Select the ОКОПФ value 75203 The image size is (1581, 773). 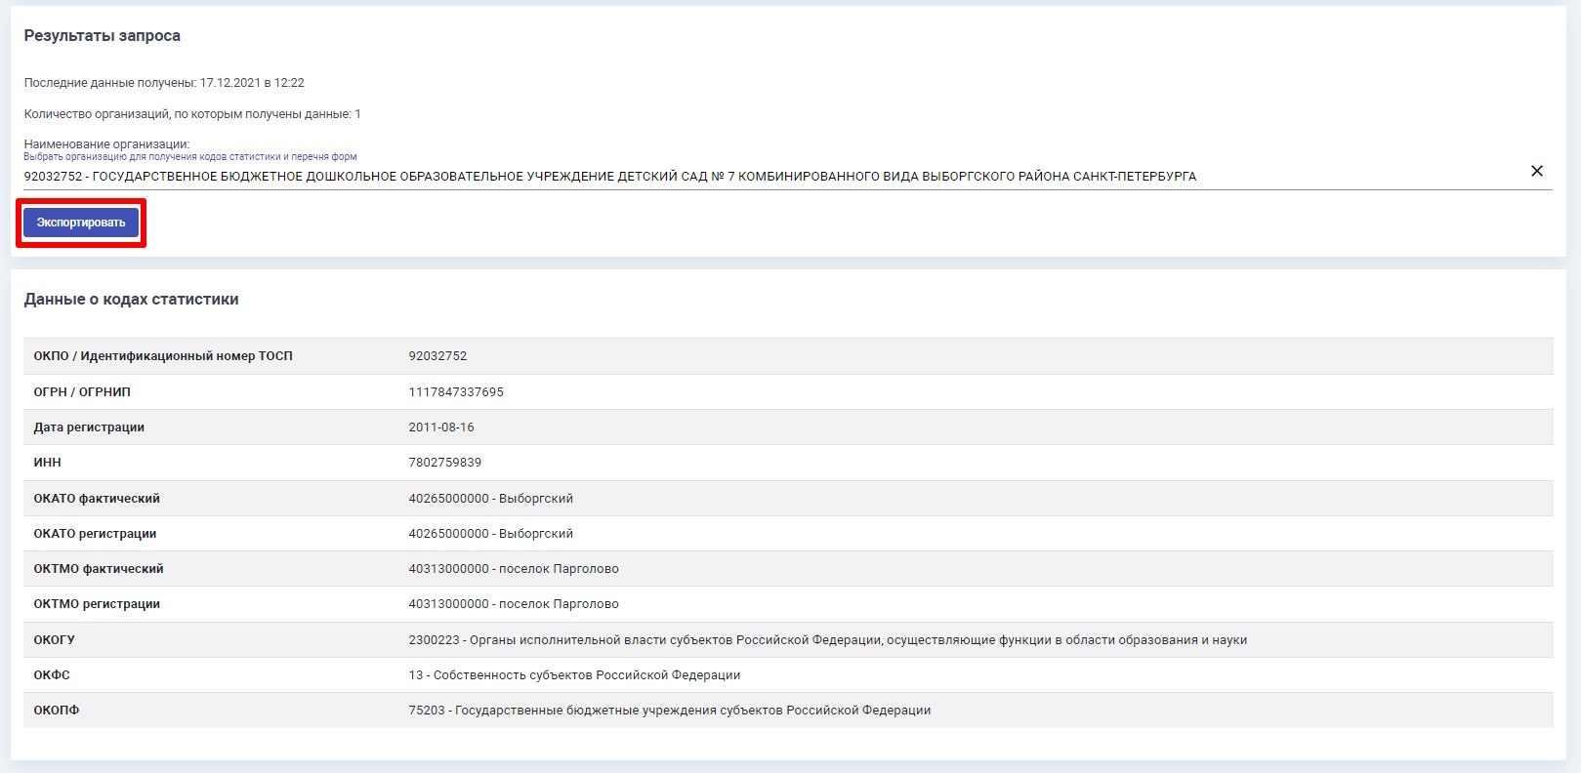[669, 711]
